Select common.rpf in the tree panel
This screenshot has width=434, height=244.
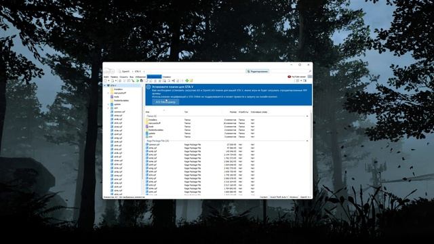pos(119,112)
